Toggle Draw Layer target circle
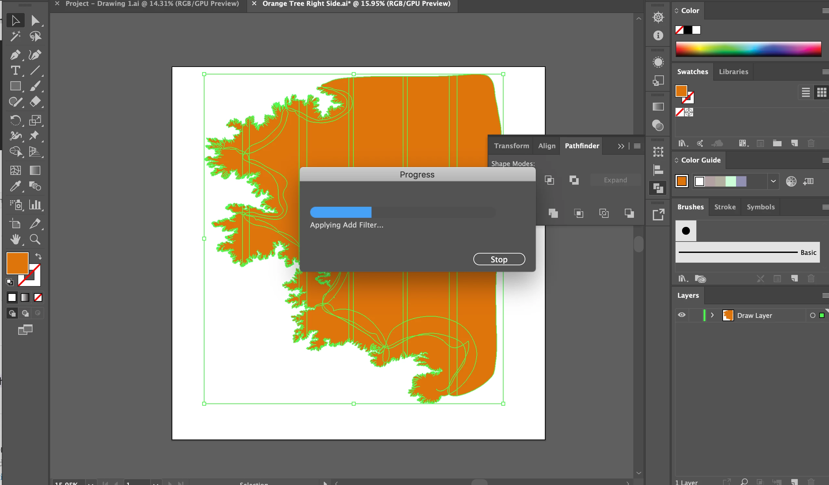The height and width of the screenshot is (485, 829). click(812, 315)
